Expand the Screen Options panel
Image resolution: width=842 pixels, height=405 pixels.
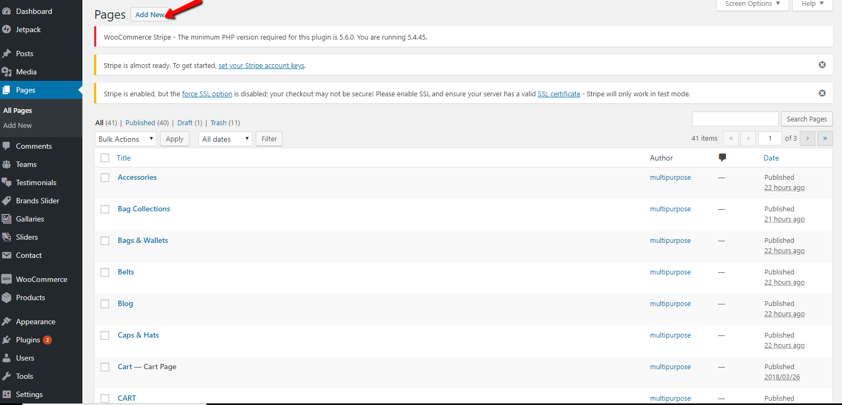click(752, 4)
